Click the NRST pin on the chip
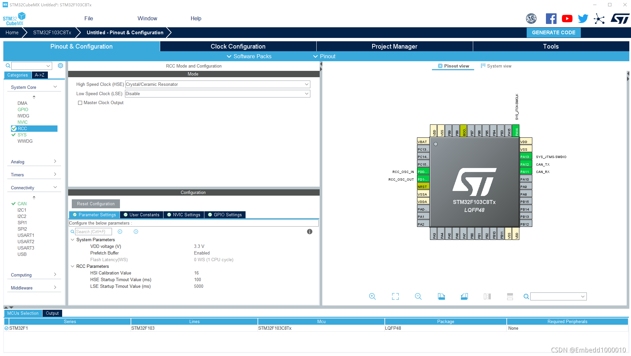Screen dimensions: 631x356 coord(423,187)
